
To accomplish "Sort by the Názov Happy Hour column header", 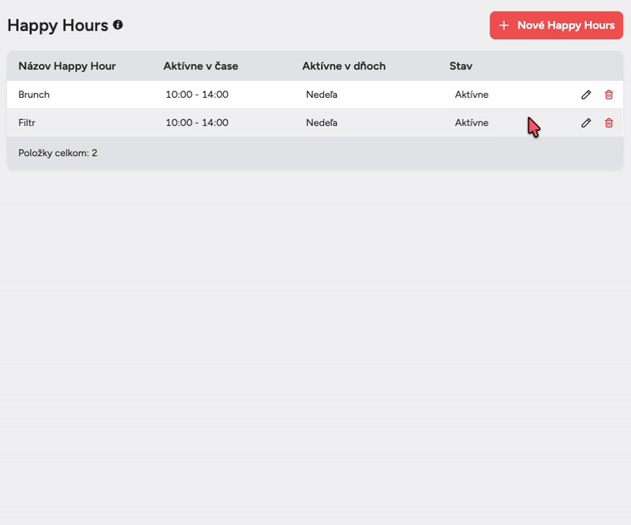I will pyautogui.click(x=67, y=66).
